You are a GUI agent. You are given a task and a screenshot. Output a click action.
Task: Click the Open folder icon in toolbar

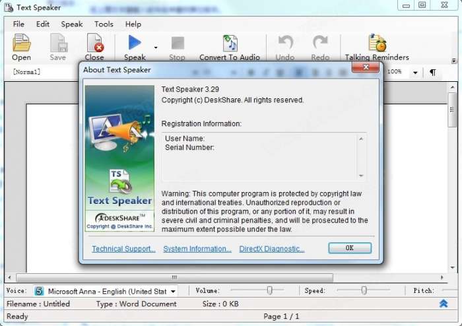coord(22,43)
